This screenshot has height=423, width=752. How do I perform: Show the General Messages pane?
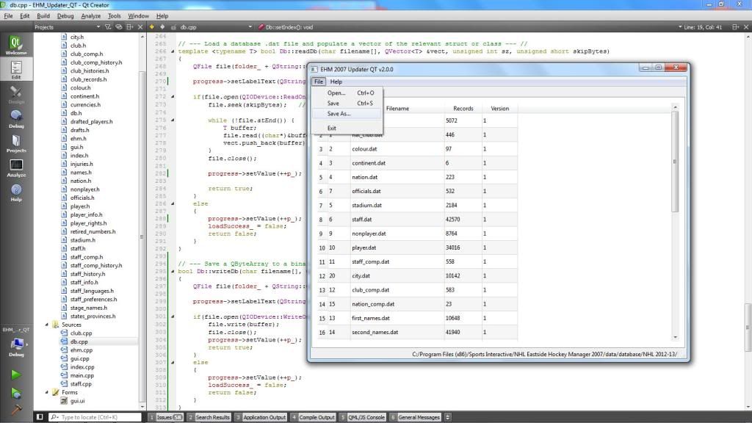416,417
